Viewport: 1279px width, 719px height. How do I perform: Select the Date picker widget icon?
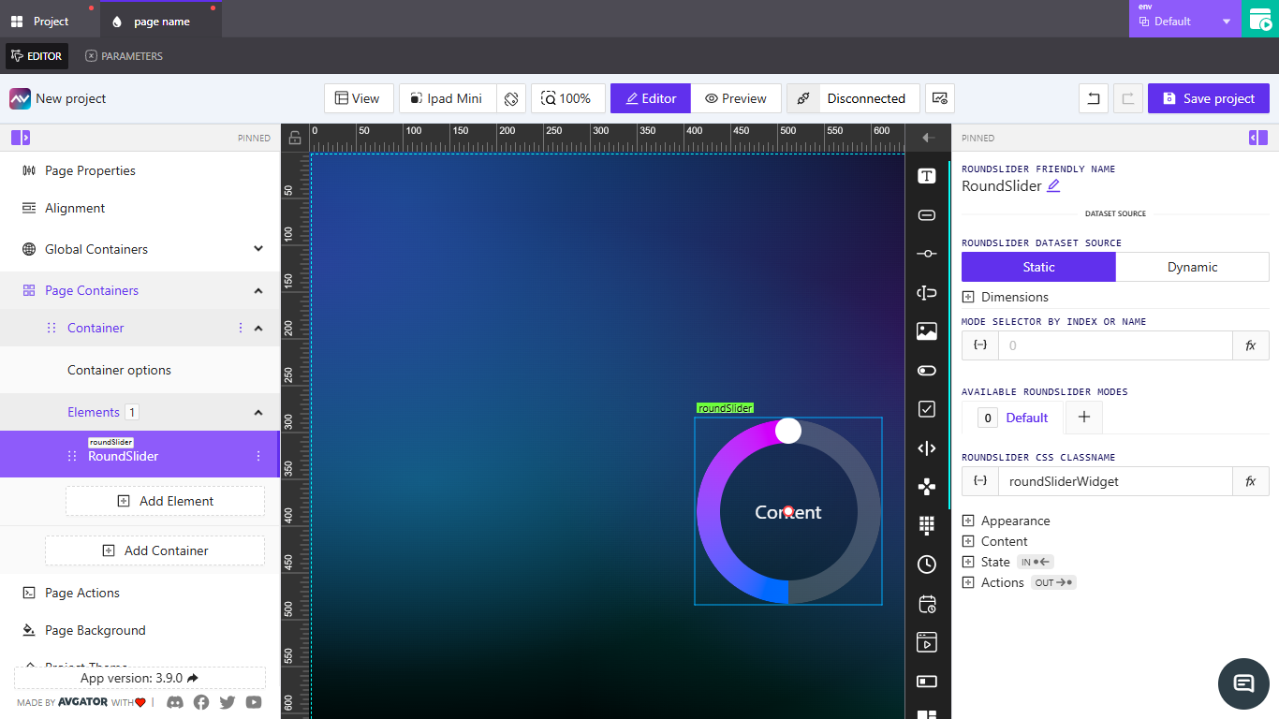[x=927, y=604]
